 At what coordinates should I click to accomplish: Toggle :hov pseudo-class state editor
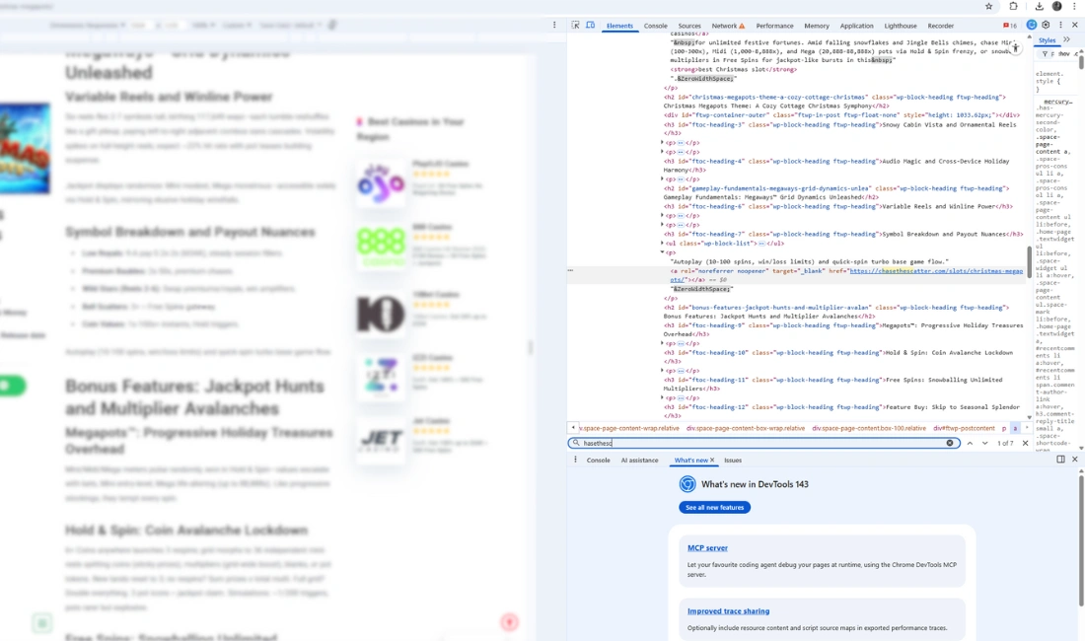[1064, 53]
